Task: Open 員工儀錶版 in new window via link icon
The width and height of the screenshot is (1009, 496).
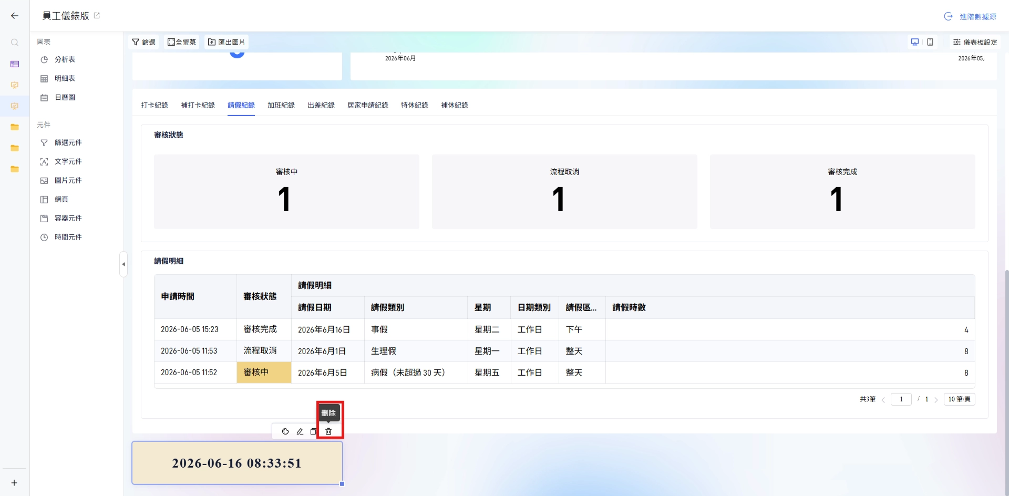Action: (97, 16)
